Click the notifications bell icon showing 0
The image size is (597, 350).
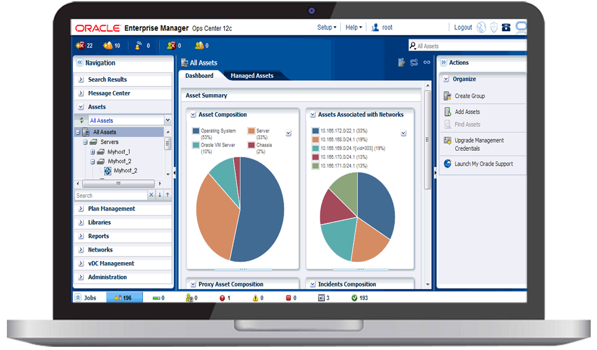click(x=138, y=45)
